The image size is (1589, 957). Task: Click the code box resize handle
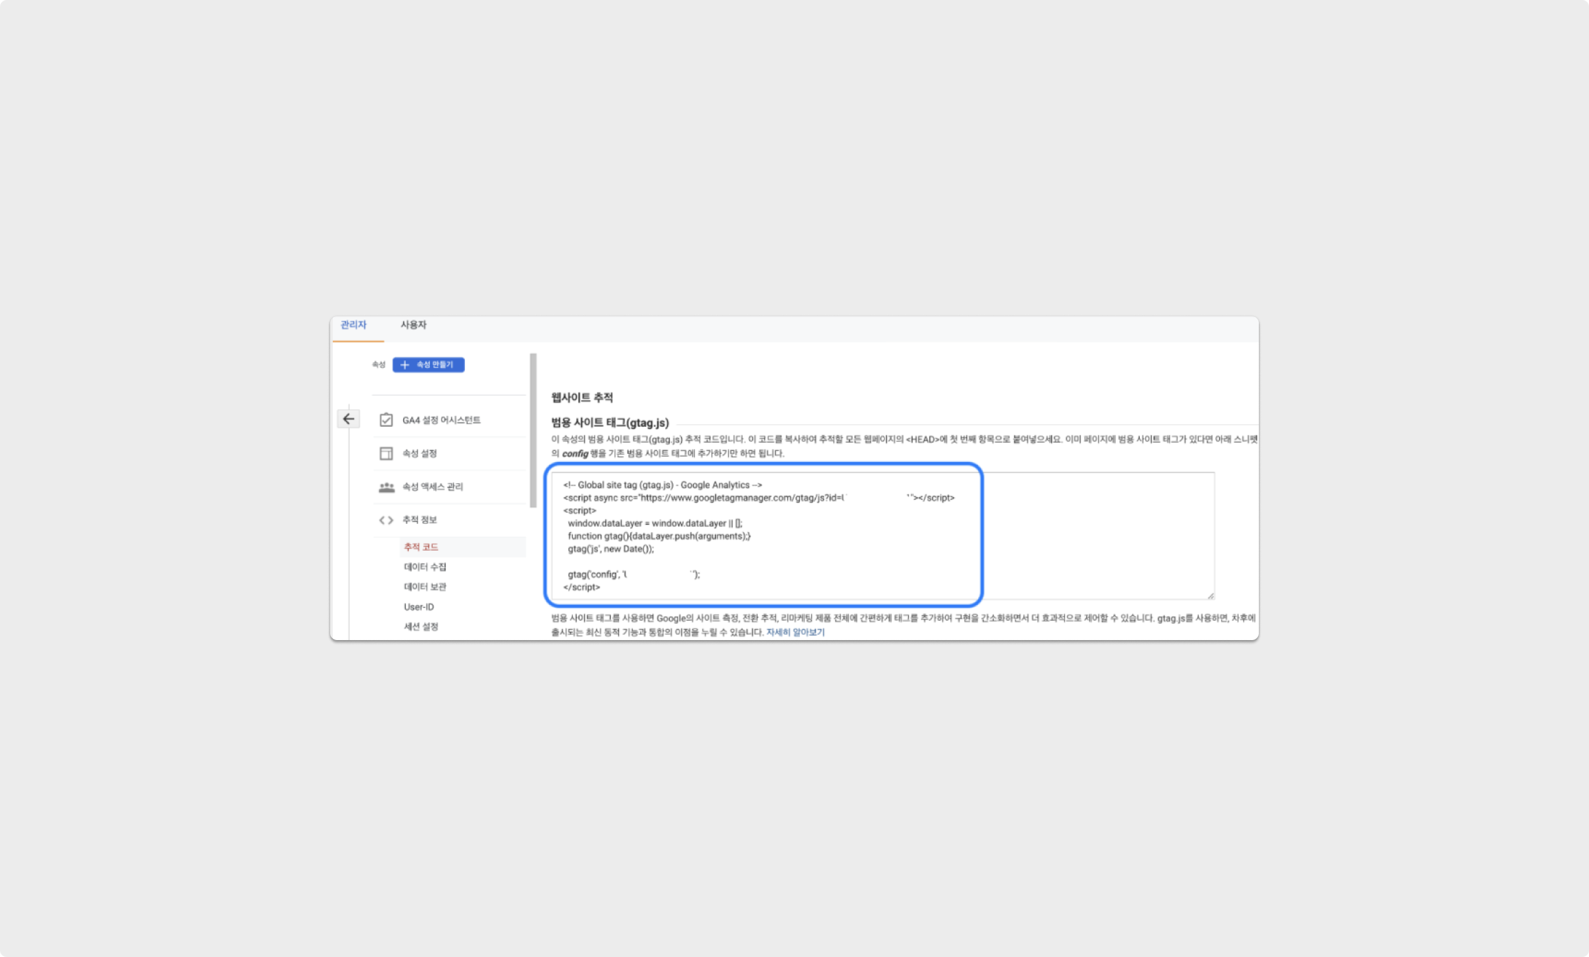pos(1211,596)
